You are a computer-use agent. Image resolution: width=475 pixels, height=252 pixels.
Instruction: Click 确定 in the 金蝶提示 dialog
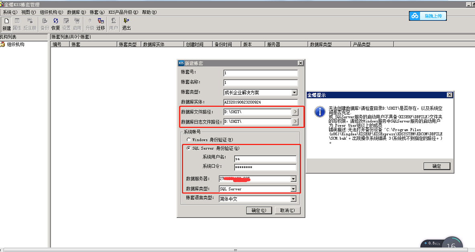click(437, 166)
